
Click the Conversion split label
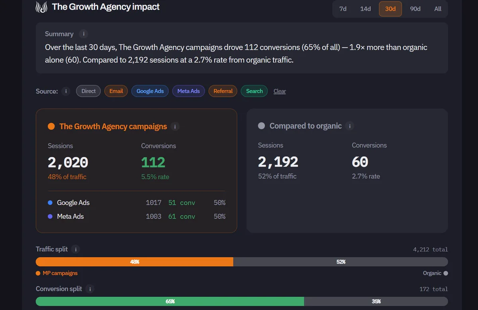point(59,289)
